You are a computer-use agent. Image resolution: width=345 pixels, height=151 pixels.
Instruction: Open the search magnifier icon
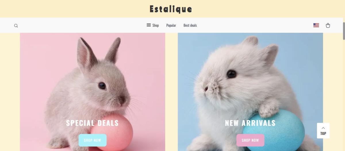[16, 26]
